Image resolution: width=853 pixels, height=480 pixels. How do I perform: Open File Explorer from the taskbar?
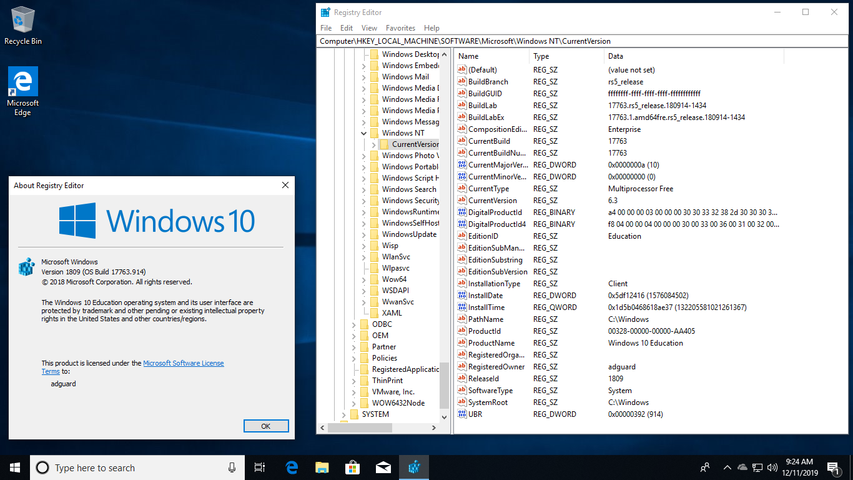(322, 467)
